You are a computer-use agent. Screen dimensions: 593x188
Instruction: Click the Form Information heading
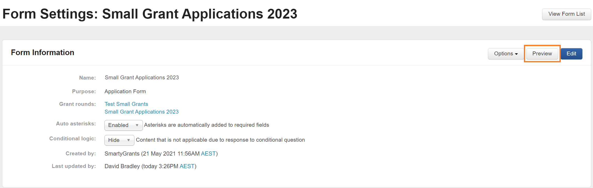pyautogui.click(x=43, y=53)
